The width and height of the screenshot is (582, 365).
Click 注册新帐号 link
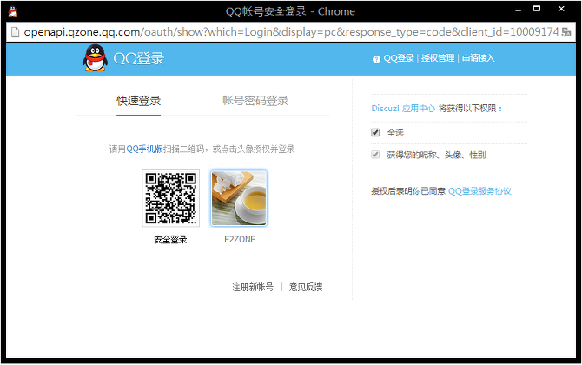(253, 287)
